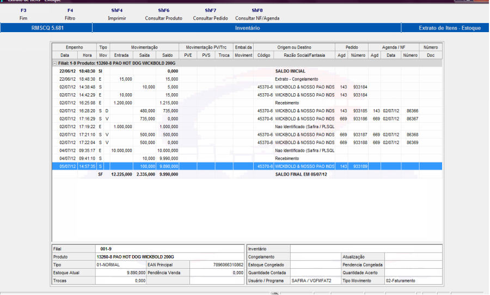Image resolution: width=490 pixels, height=295 pixels.
Task: Click the Pendencia Congelada field
Action: [413, 264]
